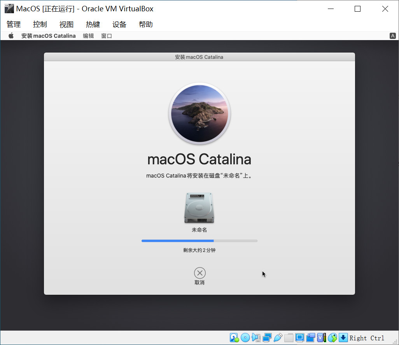The width and height of the screenshot is (399, 345).
Task: Open the 设备 menu
Action: pyautogui.click(x=119, y=25)
